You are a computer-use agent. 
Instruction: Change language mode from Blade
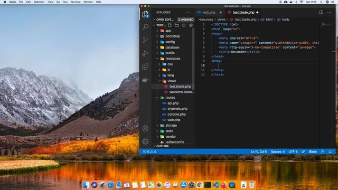[x=313, y=151]
